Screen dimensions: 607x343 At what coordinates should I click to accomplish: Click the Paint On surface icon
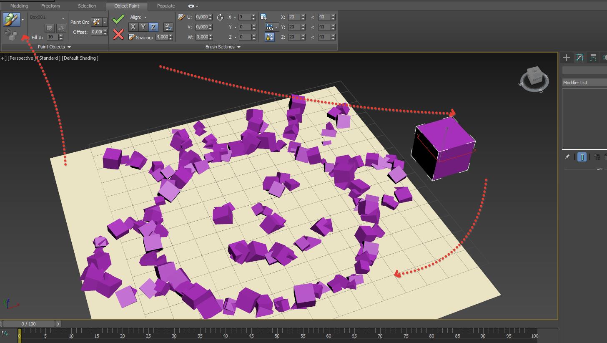click(x=96, y=22)
